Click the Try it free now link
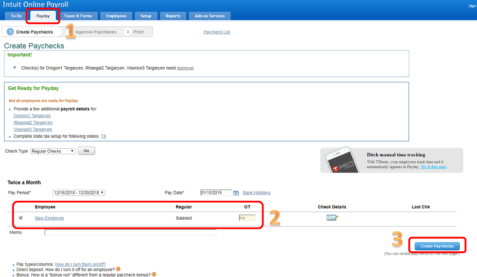The height and width of the screenshot is (277, 477). click(x=434, y=167)
